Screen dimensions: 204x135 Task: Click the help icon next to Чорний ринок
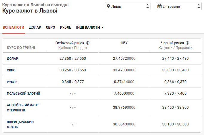pos(187,43)
